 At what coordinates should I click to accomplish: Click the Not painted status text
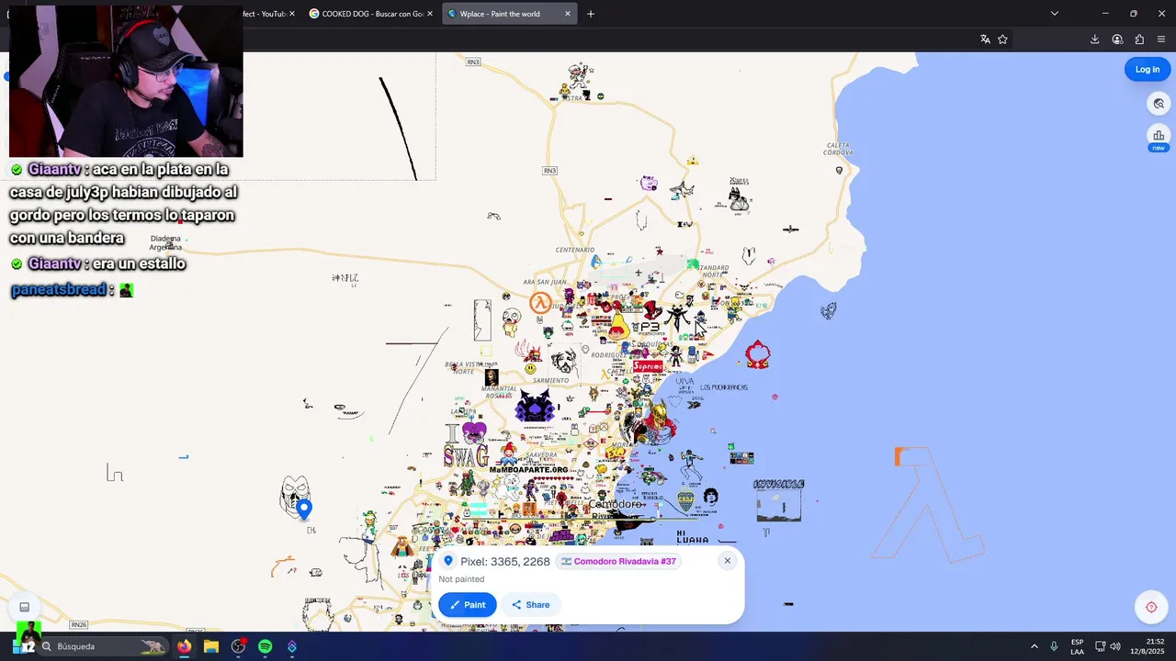pyautogui.click(x=461, y=579)
